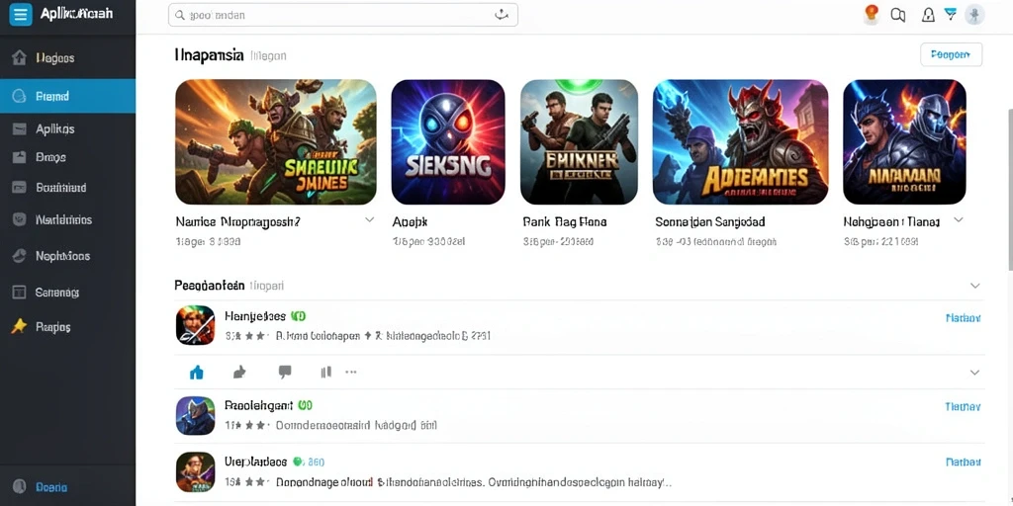
Task: Click the SIEKSNG game thumbnail
Action: click(x=448, y=142)
